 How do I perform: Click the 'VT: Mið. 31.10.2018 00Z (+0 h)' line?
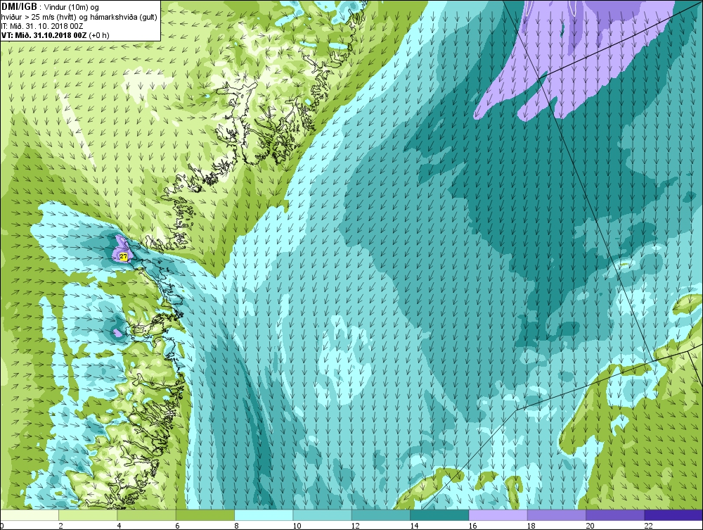click(x=55, y=35)
